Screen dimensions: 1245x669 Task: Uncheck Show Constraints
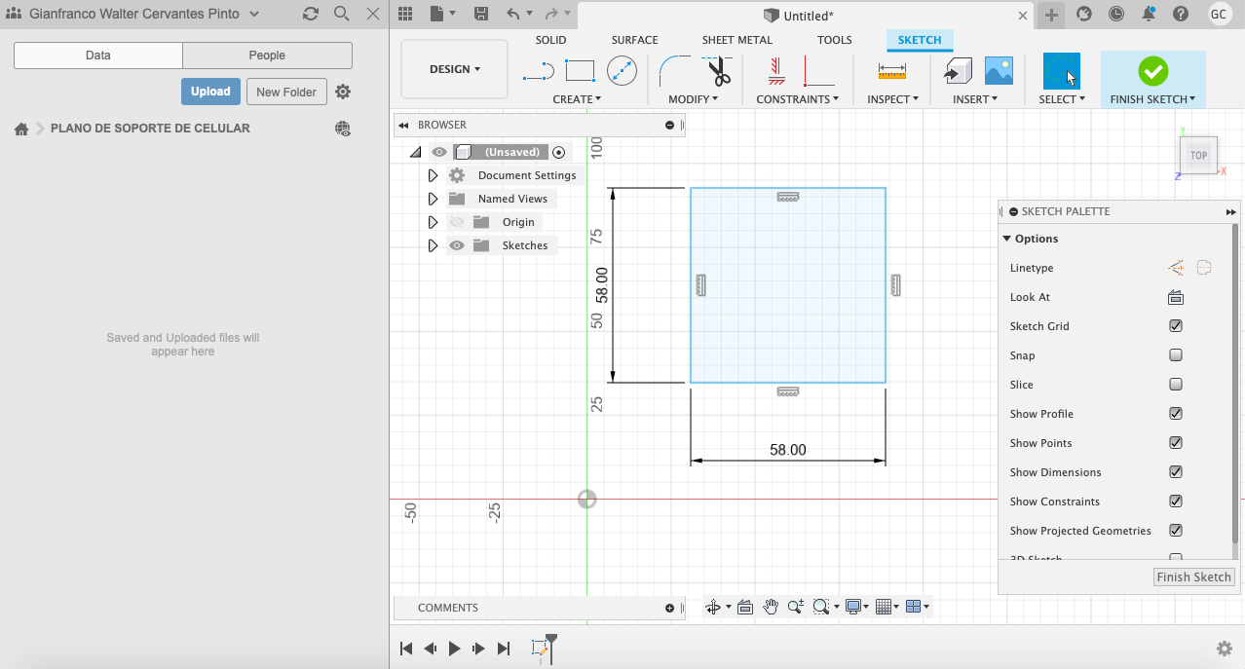tap(1176, 502)
